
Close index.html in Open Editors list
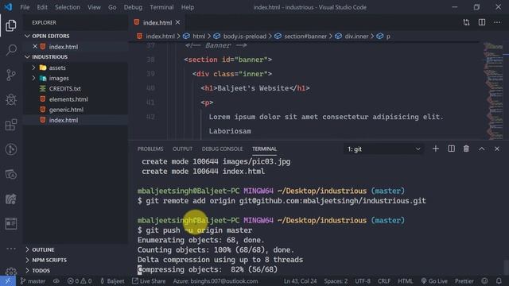[35, 46]
